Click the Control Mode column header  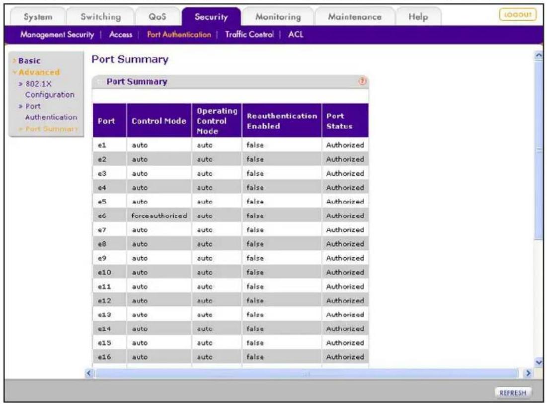pyautogui.click(x=159, y=120)
